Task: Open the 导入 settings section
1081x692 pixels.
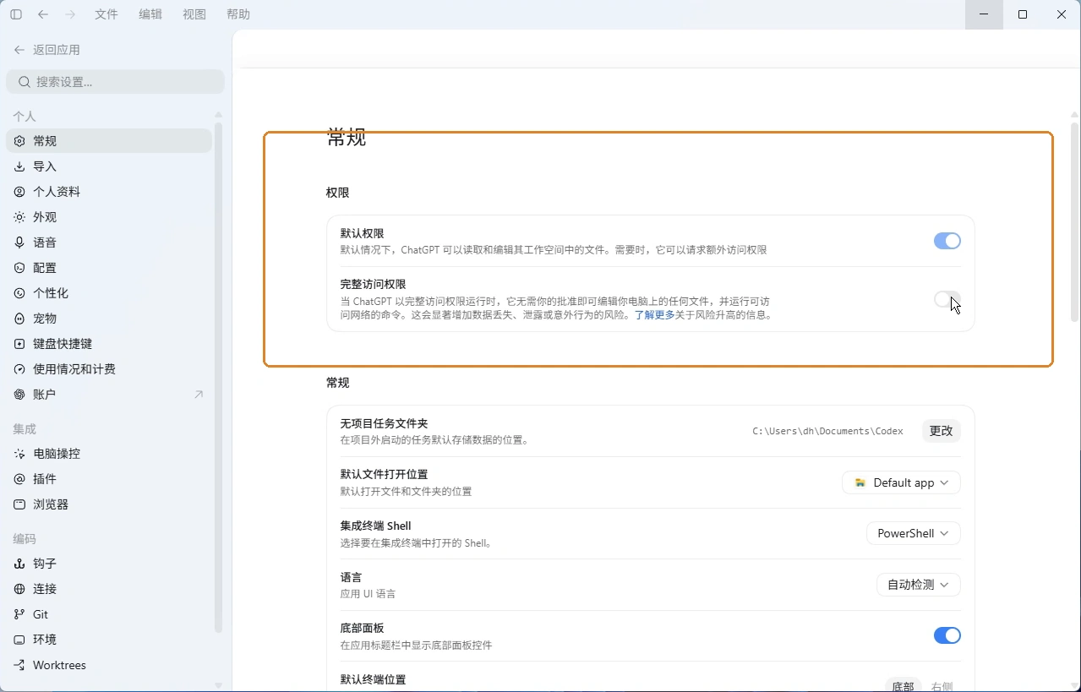Action: pyautogui.click(x=109, y=166)
